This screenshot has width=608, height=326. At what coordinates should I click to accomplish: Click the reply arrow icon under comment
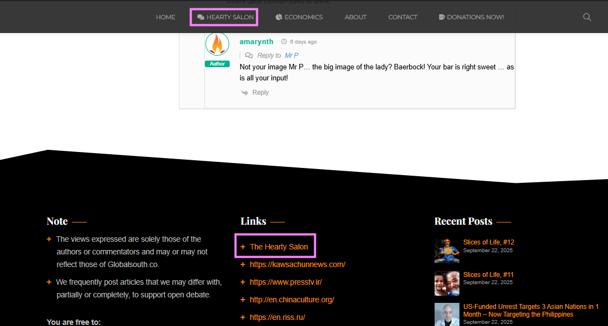[x=245, y=93]
